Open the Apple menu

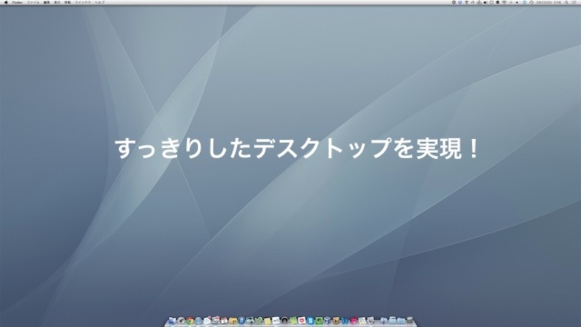pyautogui.click(x=6, y=2)
